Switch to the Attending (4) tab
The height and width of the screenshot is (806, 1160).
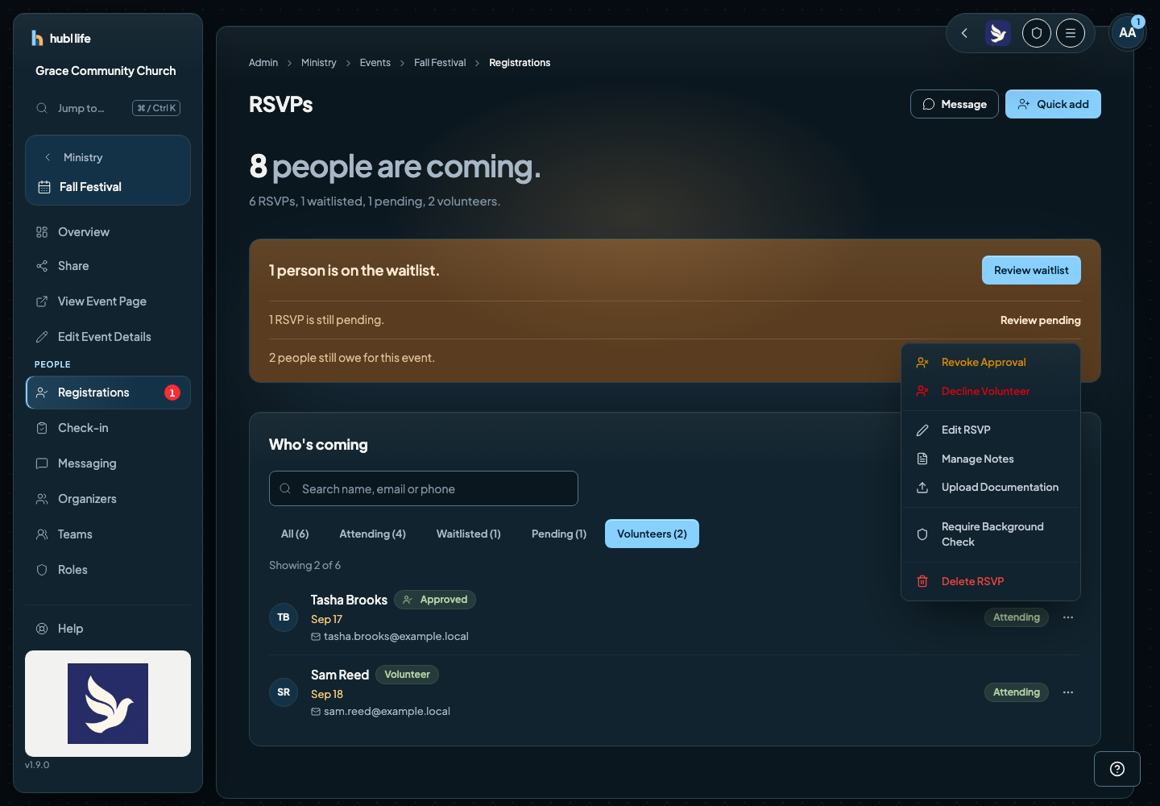[372, 534]
